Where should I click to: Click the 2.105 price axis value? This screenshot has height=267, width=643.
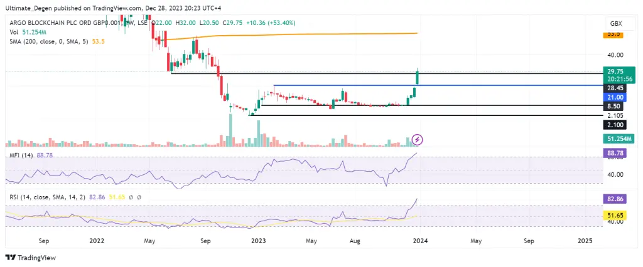pos(614,115)
